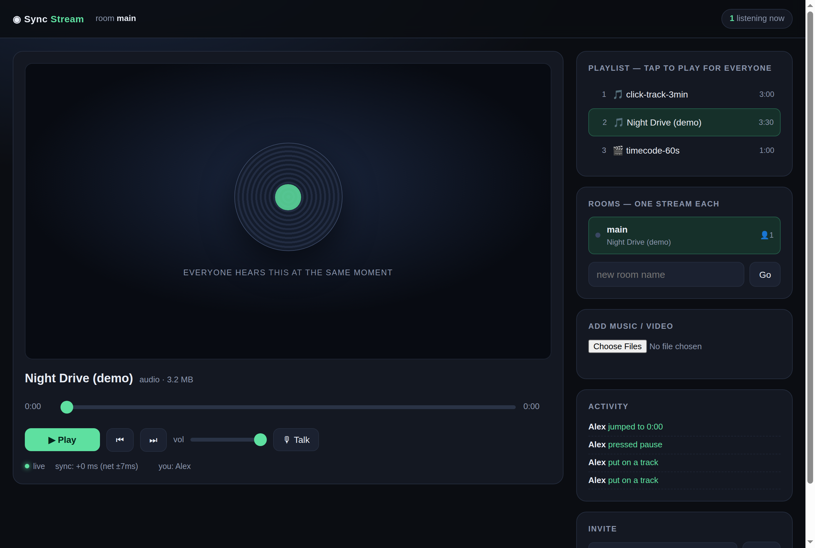
Task: Click the 'you: Alex' status text
Action: pyautogui.click(x=174, y=466)
